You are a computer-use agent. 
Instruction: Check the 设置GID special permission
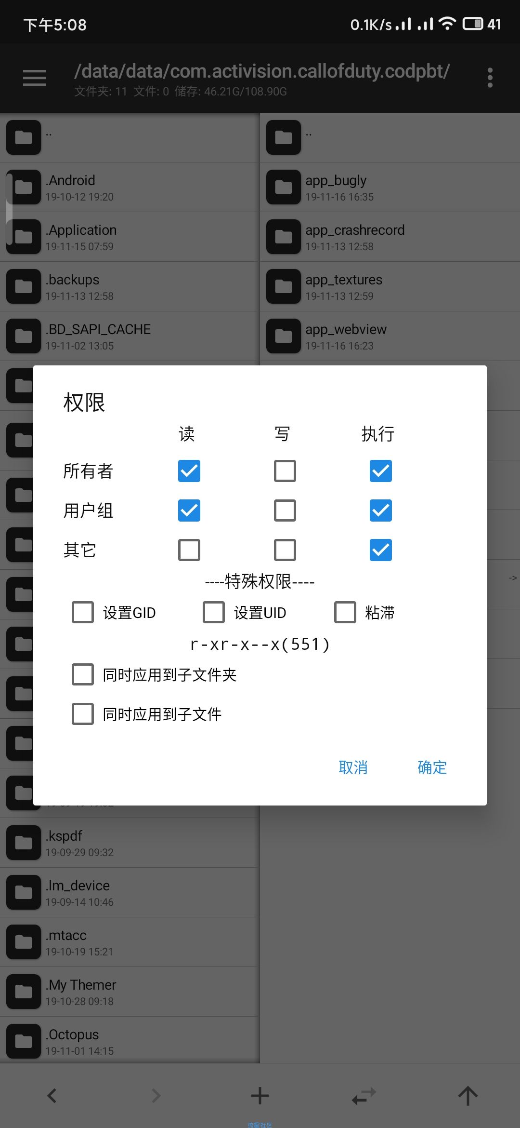83,612
